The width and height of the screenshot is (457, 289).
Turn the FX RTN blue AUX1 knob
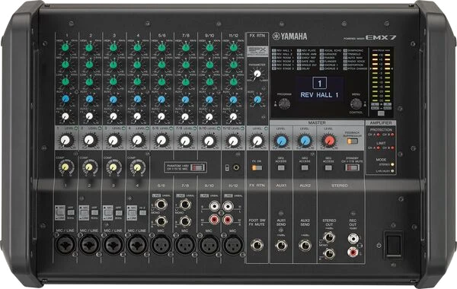pos(257,100)
